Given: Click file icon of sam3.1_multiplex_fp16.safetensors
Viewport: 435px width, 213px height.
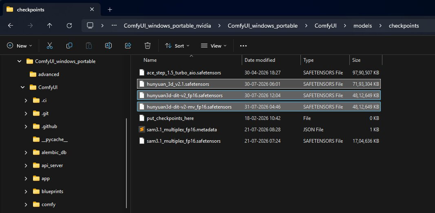Looking at the screenshot, I should (x=142, y=141).
